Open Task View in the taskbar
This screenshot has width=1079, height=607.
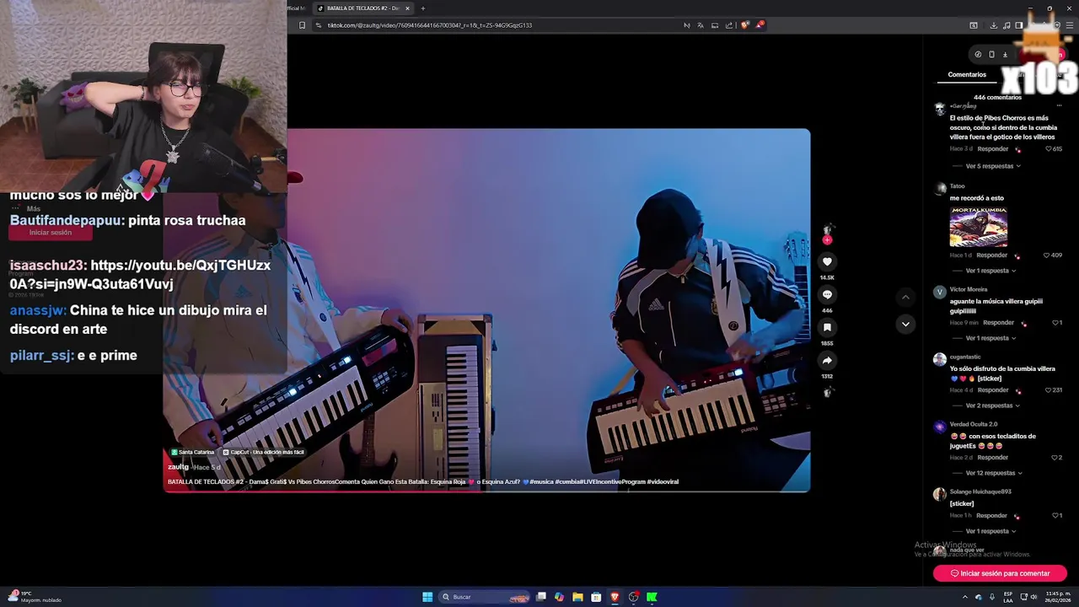point(541,597)
